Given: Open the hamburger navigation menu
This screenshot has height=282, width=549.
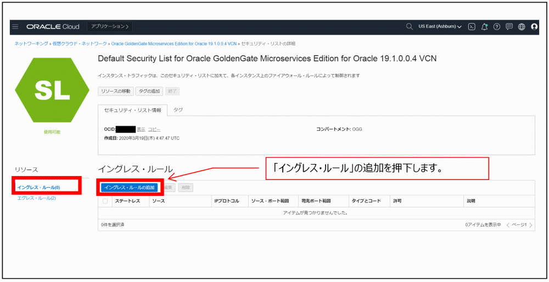Looking at the screenshot, I should click(x=15, y=27).
